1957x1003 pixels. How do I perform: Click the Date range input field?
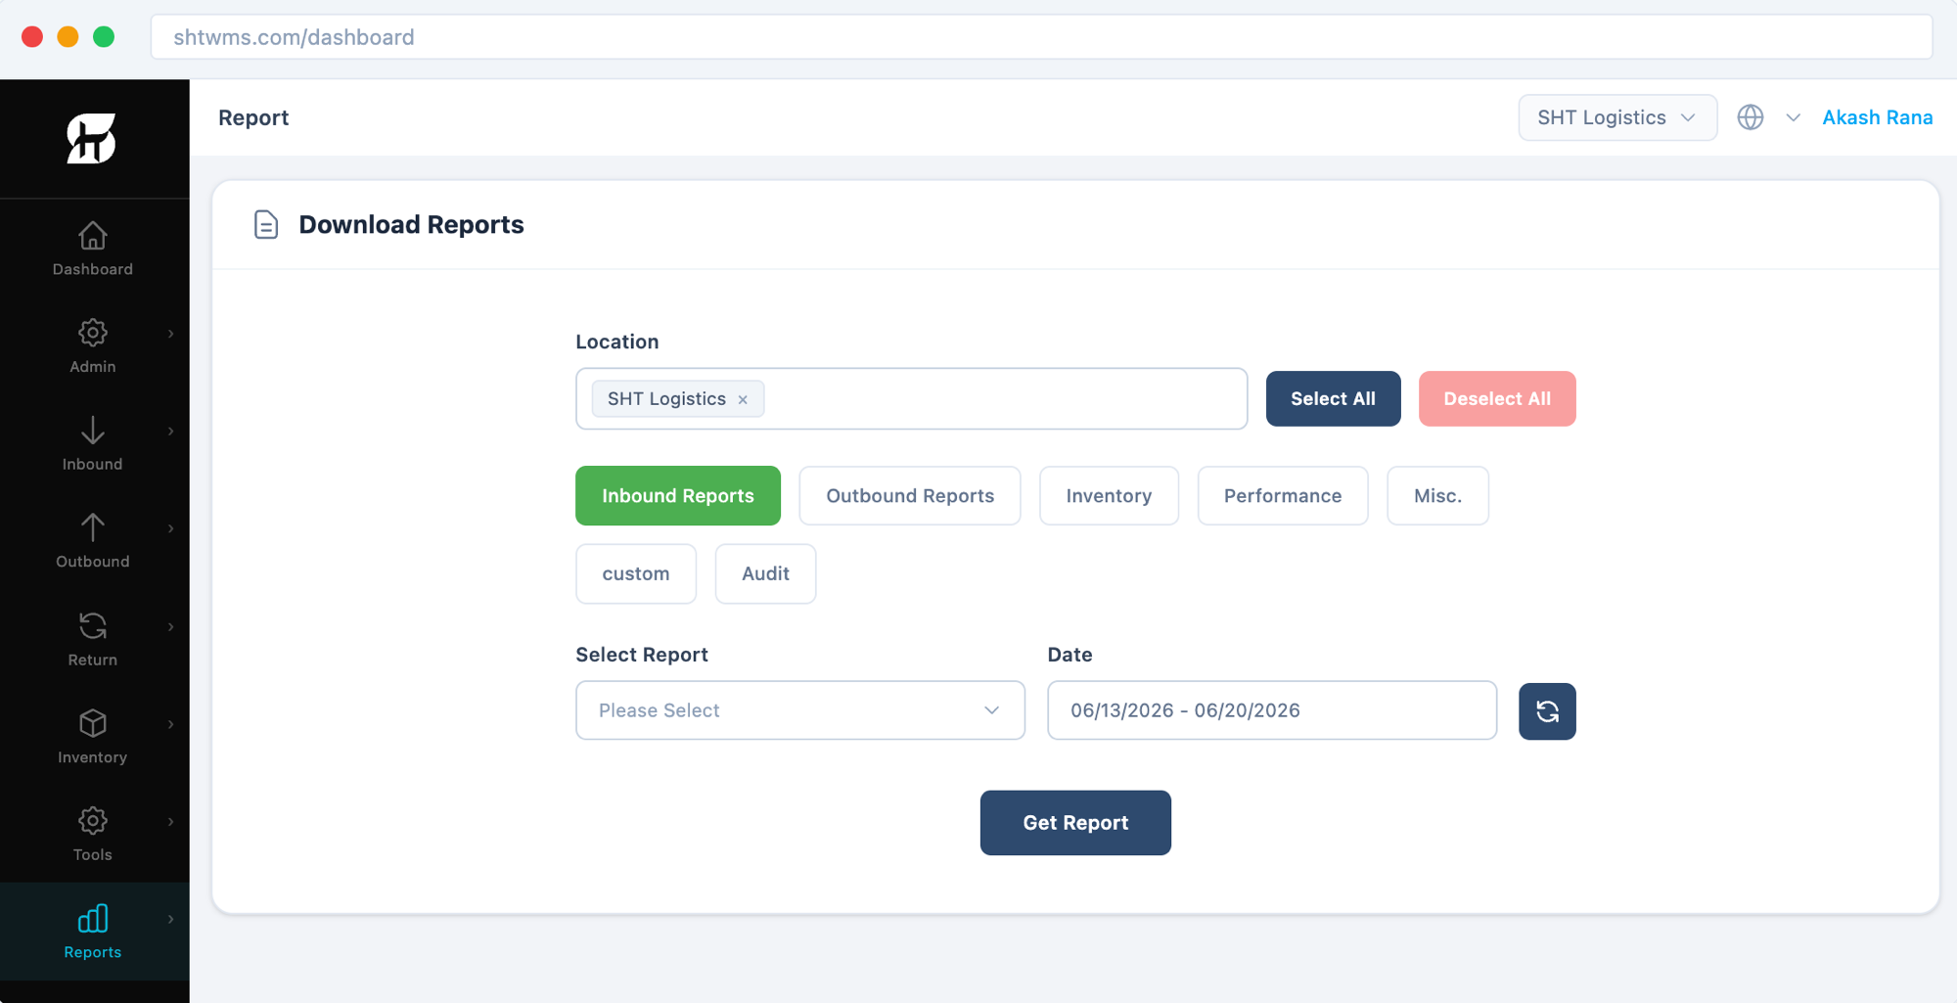click(x=1271, y=710)
